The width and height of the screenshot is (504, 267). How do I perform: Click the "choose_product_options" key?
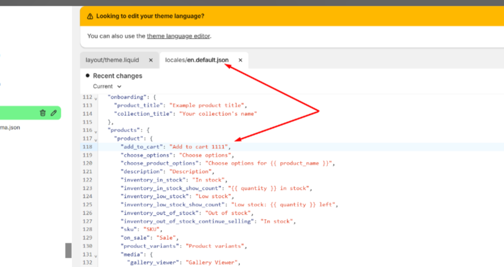coord(160,163)
